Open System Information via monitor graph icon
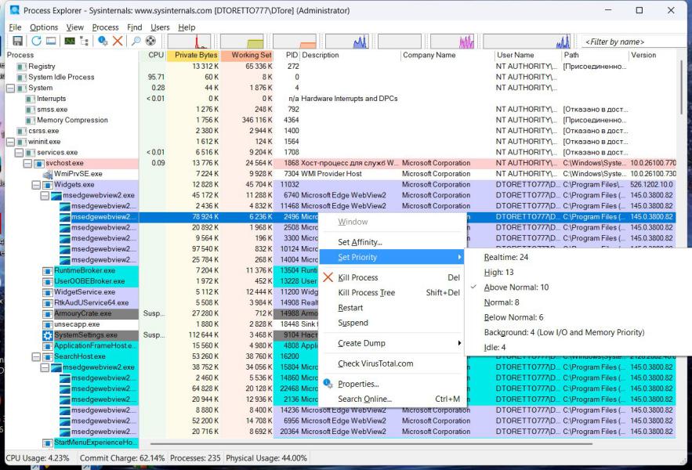Image resolution: width=692 pixels, height=470 pixels. [70, 41]
